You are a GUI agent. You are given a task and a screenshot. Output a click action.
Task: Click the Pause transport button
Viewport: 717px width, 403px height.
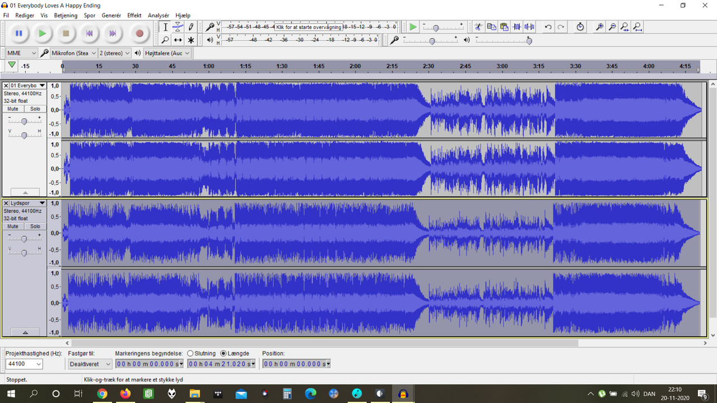(x=18, y=34)
